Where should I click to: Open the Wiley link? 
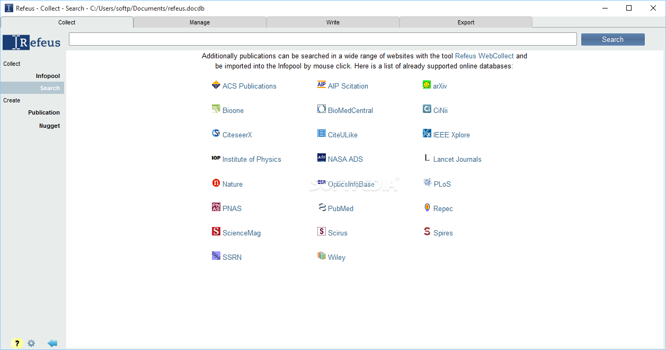336,257
